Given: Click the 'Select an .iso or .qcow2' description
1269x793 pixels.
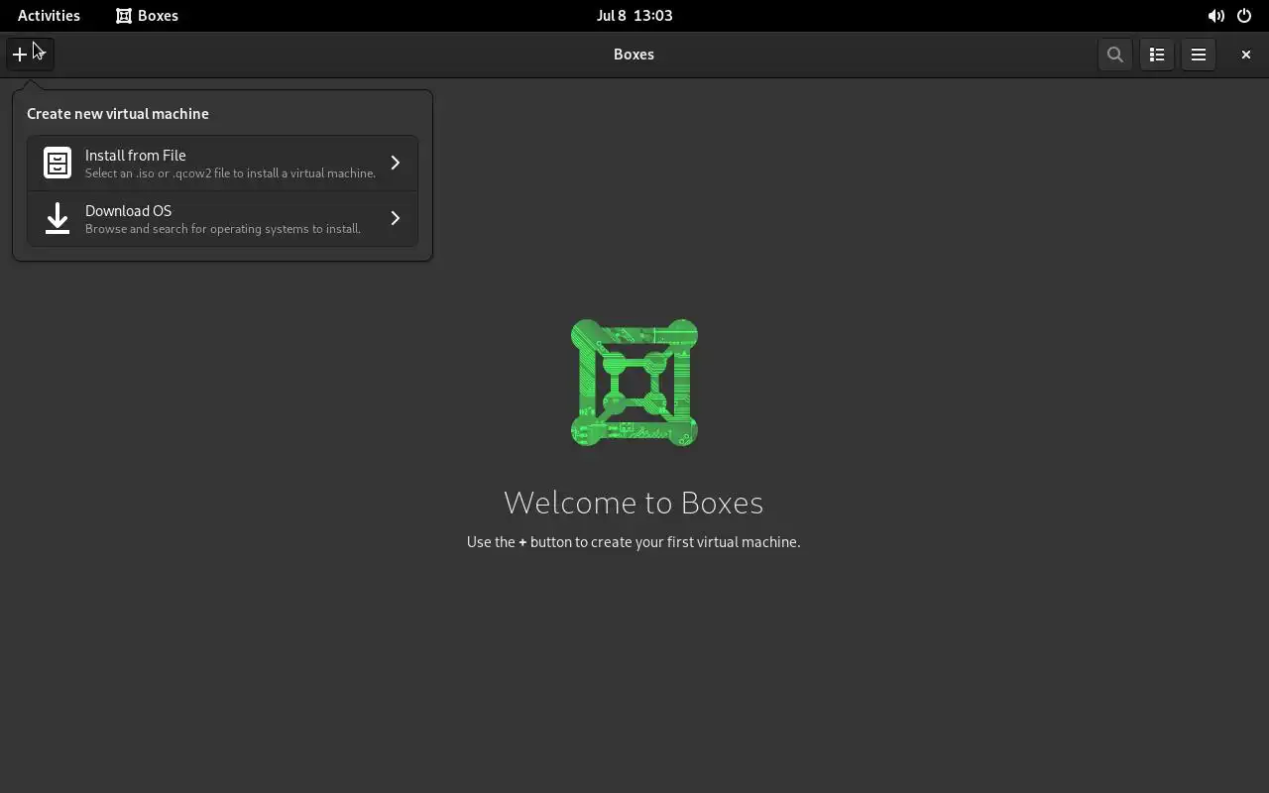Looking at the screenshot, I should coord(230,173).
